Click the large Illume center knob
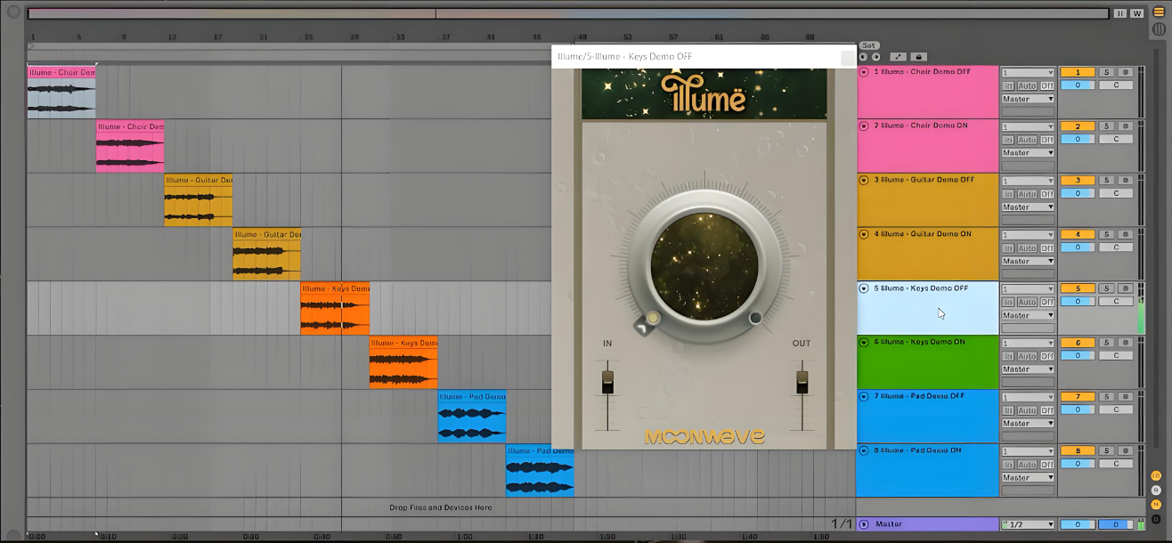This screenshot has width=1172, height=543. pos(704,265)
